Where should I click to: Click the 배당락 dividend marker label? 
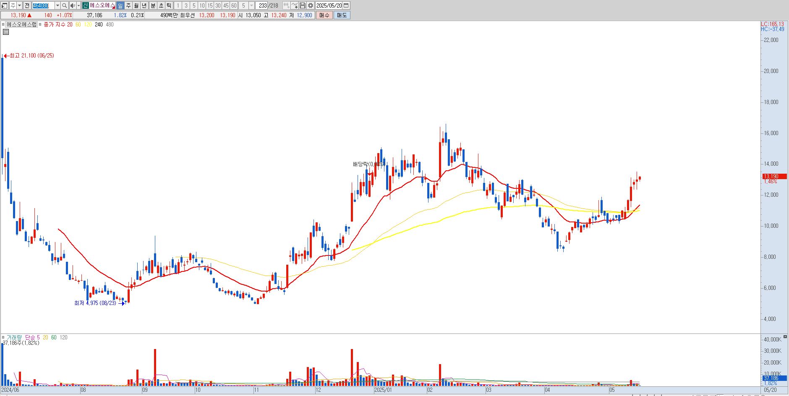[368, 164]
